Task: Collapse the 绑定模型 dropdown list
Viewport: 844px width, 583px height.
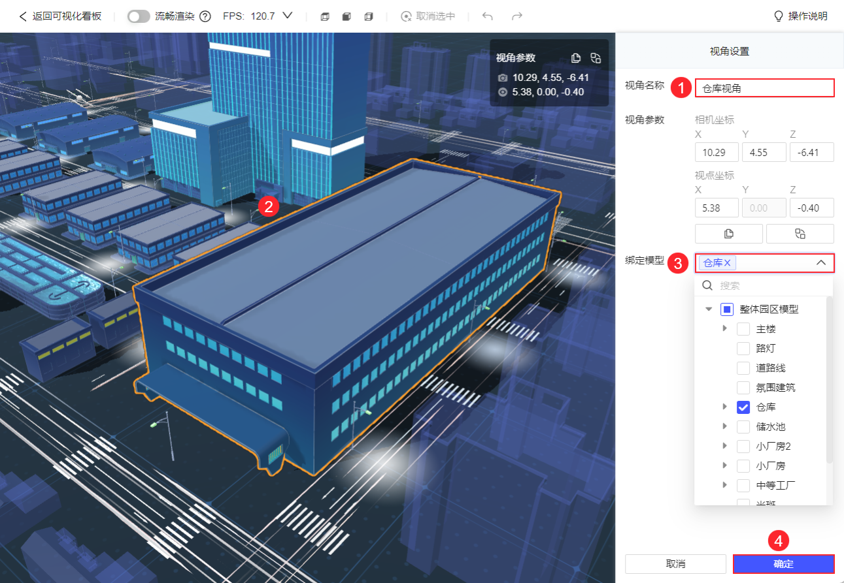Action: tap(821, 262)
